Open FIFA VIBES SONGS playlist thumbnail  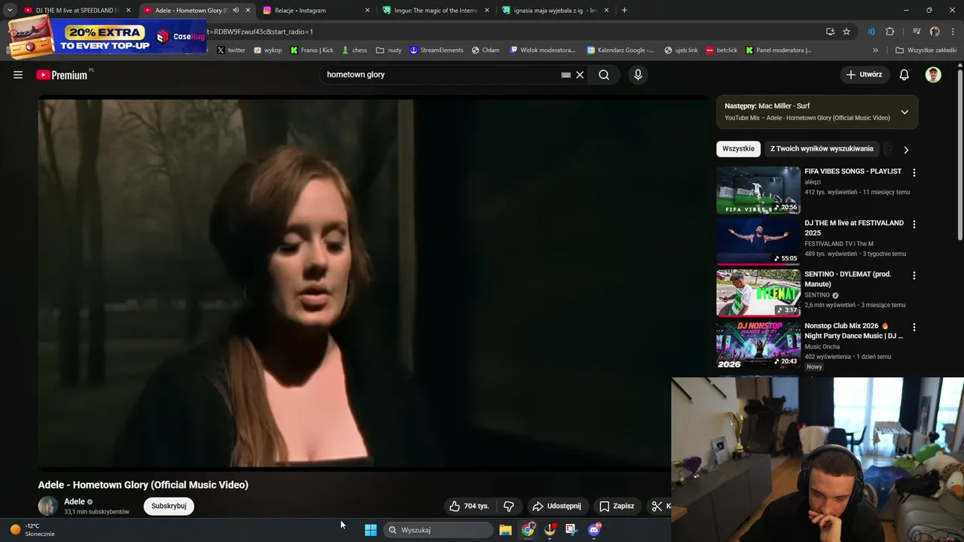758,190
